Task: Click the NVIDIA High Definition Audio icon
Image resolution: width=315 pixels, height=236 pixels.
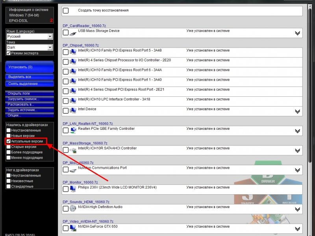Action: [73, 208]
